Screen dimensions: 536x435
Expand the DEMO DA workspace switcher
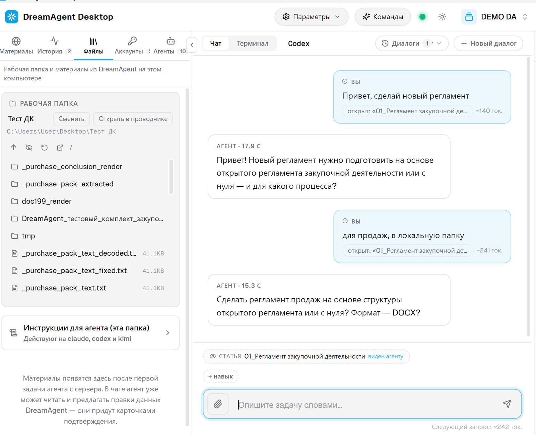click(x=525, y=17)
